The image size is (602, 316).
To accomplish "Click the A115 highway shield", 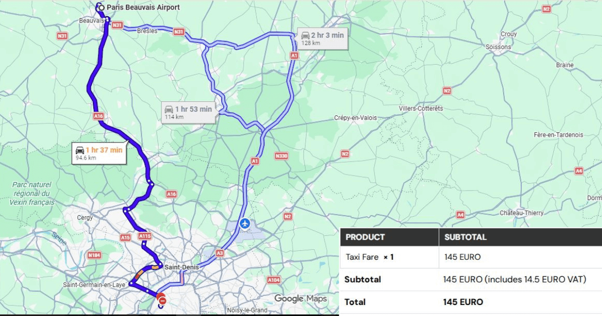I will (x=144, y=236).
